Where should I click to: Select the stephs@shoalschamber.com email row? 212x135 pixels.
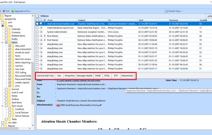tap(124, 24)
